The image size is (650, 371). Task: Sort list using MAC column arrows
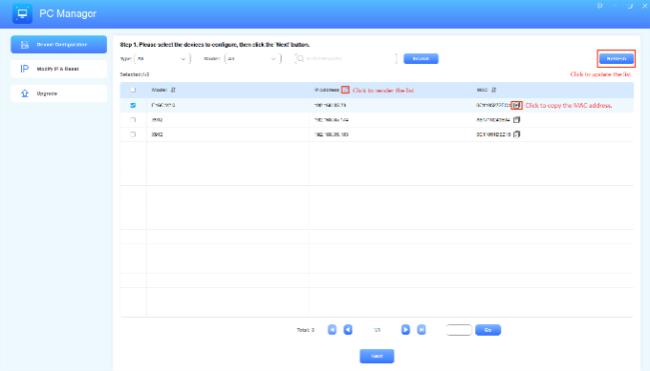point(494,90)
